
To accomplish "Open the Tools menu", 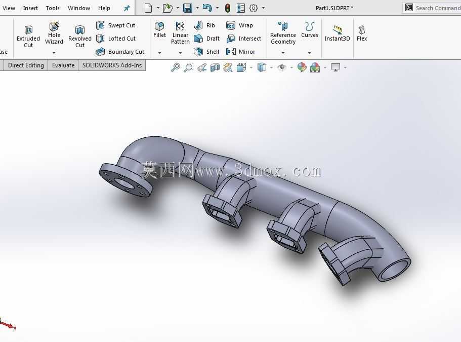I will tap(53, 8).
